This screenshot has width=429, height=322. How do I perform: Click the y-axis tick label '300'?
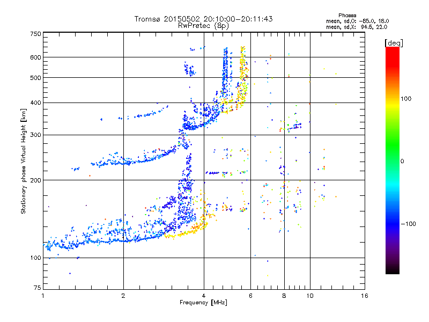[x=36, y=135]
